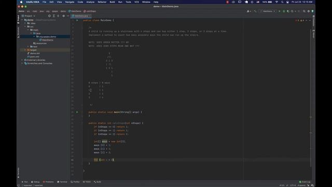Open the Build tool window

click(98, 182)
